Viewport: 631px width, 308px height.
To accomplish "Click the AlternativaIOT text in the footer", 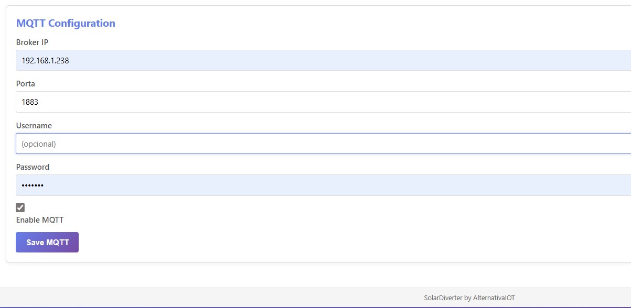I will [494, 298].
